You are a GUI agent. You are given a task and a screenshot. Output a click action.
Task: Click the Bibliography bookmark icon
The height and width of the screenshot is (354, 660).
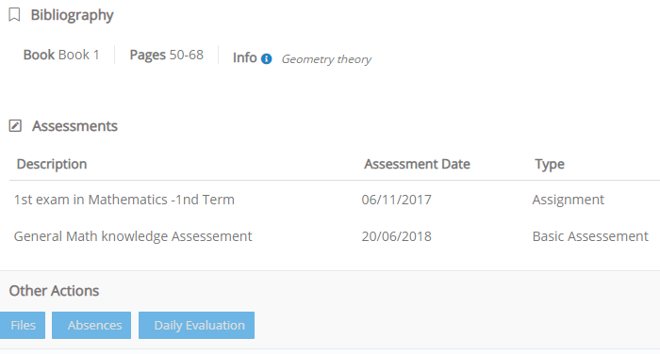[14, 15]
